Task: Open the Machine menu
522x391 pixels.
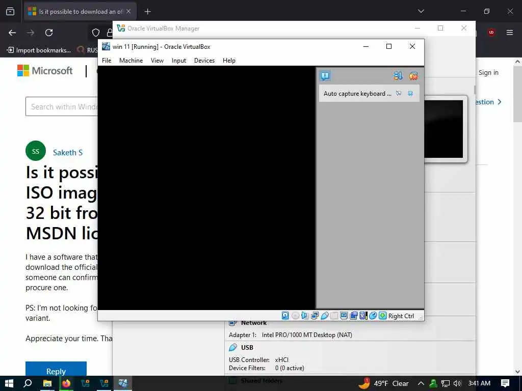Action: point(131,61)
